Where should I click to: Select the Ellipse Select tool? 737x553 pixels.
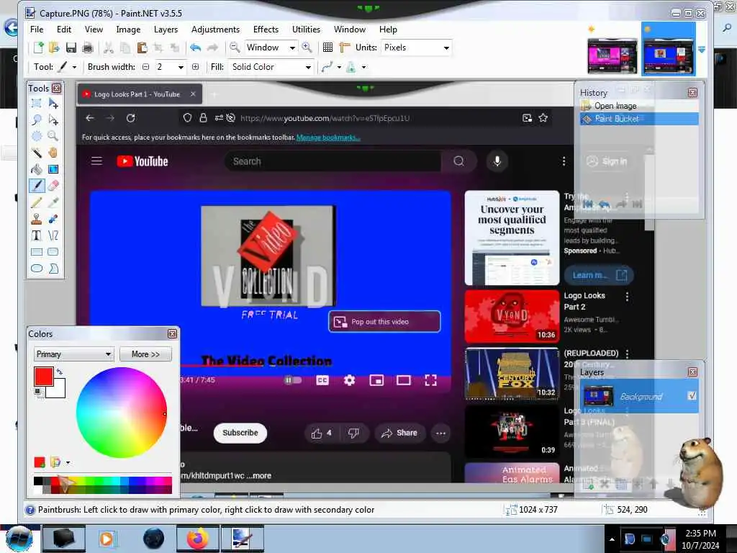[37, 136]
